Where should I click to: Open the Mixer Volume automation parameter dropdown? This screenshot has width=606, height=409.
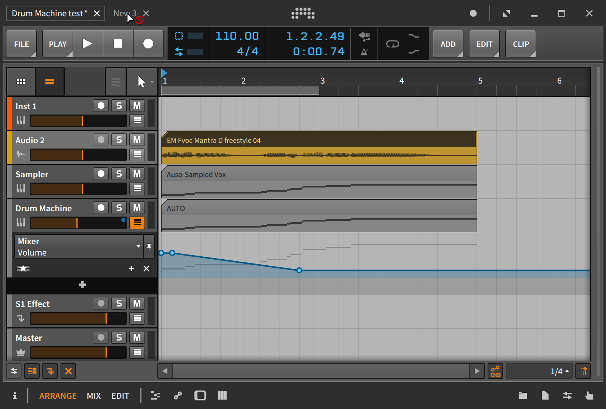pos(138,246)
